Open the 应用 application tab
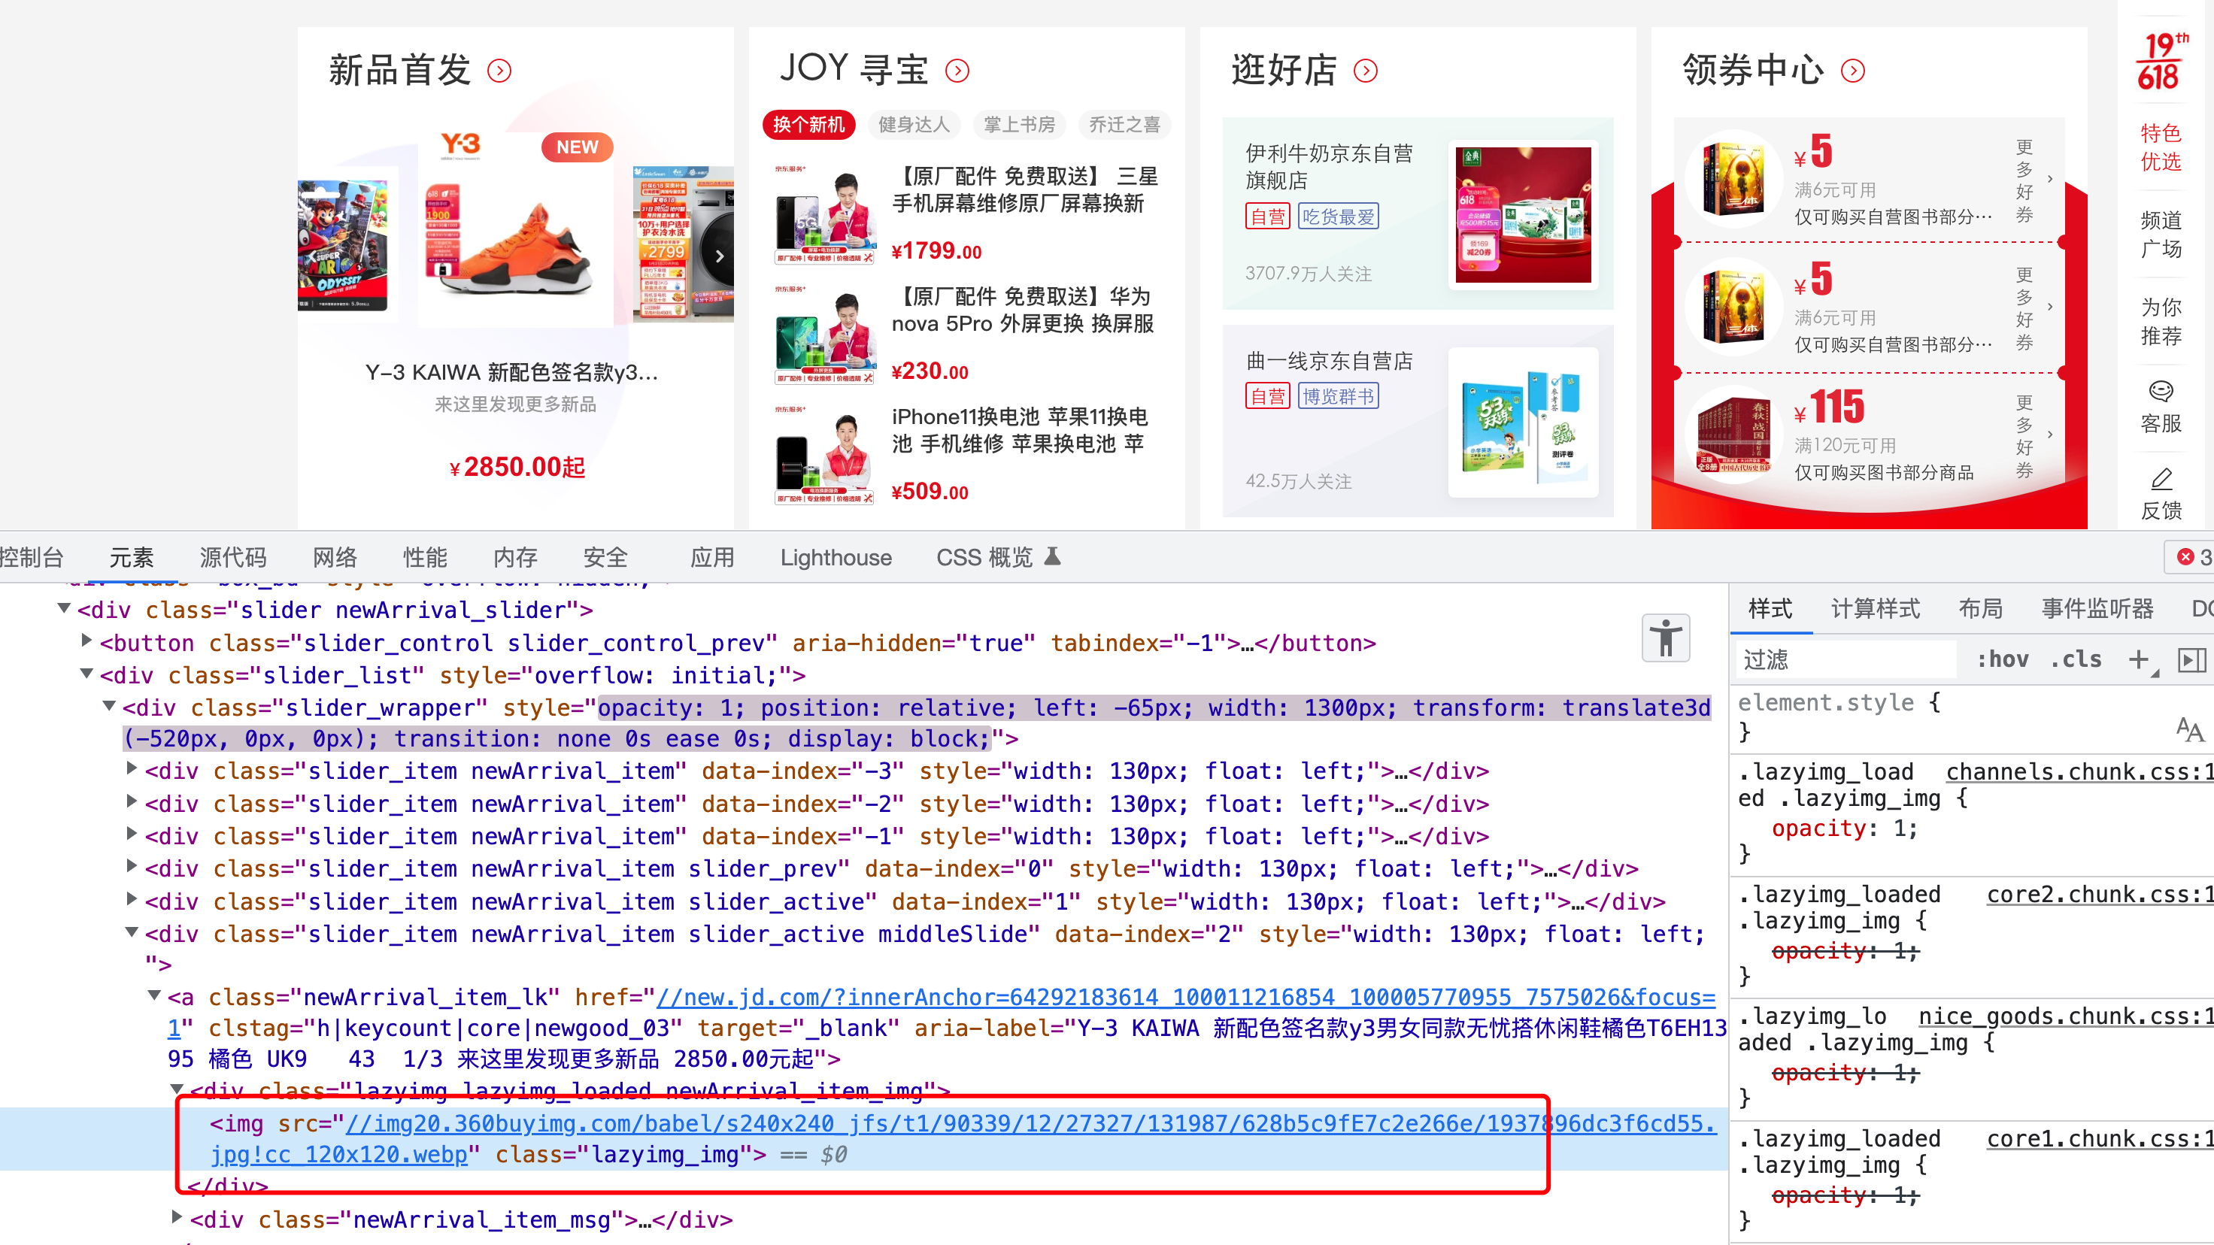This screenshot has height=1245, width=2214. tap(712, 558)
